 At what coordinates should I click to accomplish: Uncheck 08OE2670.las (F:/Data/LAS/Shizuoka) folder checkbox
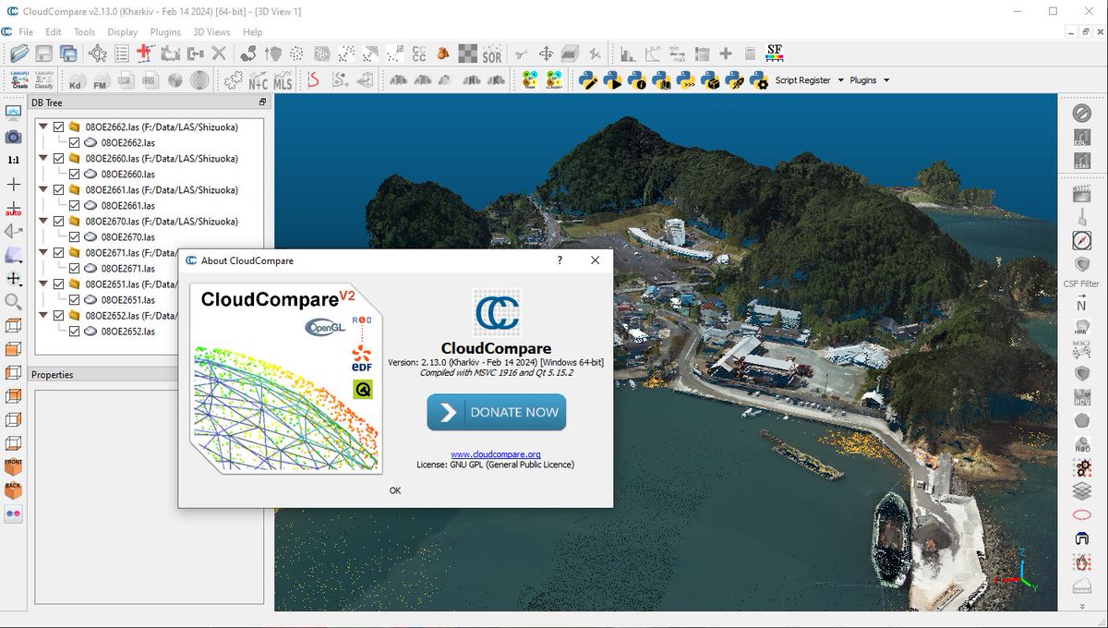(x=59, y=221)
